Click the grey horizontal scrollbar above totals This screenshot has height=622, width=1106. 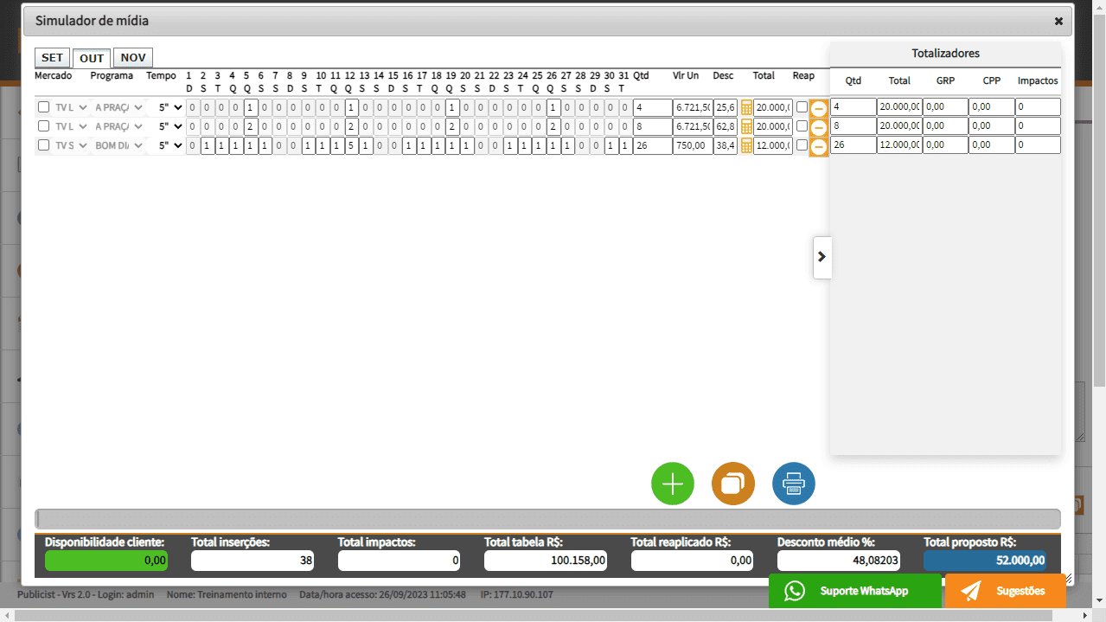[x=547, y=519]
